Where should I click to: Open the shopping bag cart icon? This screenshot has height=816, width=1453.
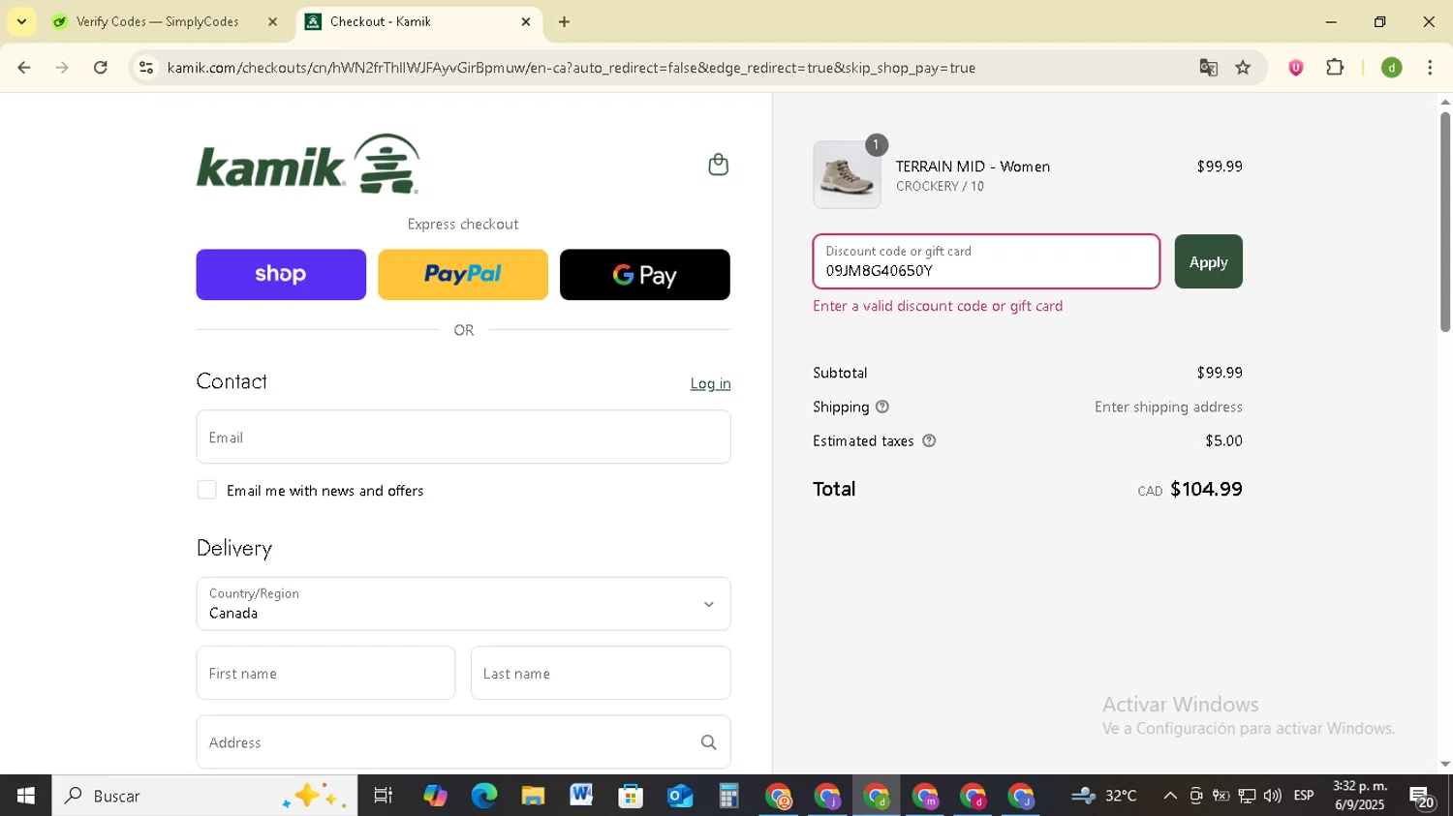(718, 165)
